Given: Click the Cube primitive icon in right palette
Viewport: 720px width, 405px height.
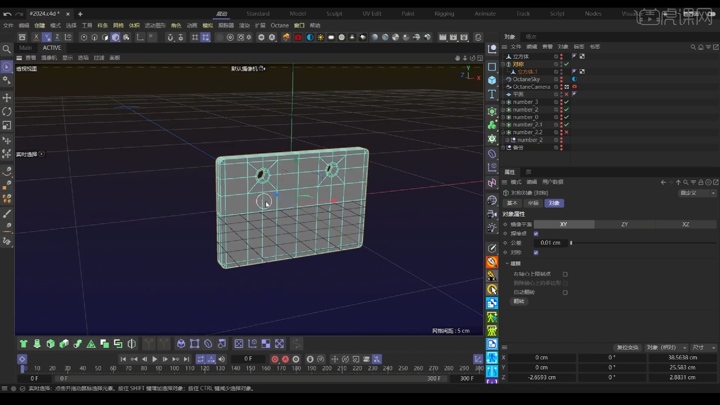Looking at the screenshot, I should 492,80.
